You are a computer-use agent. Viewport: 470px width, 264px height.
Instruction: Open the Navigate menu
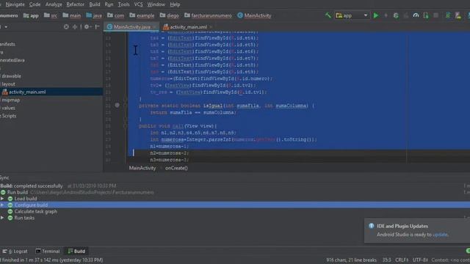coord(15,4)
